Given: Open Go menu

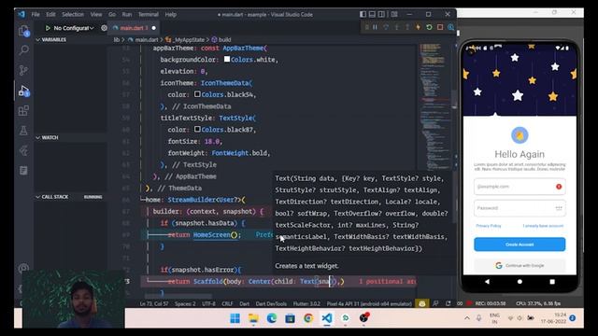Looking at the screenshot, I should pos(112,15).
